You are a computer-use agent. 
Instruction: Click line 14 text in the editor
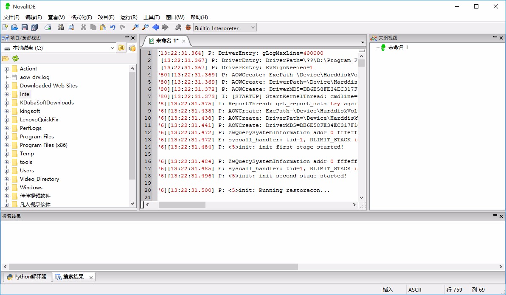pos(251,147)
